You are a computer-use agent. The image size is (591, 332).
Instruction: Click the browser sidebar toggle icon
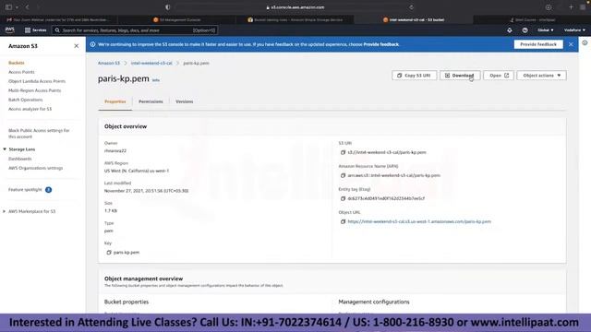pos(8,7)
